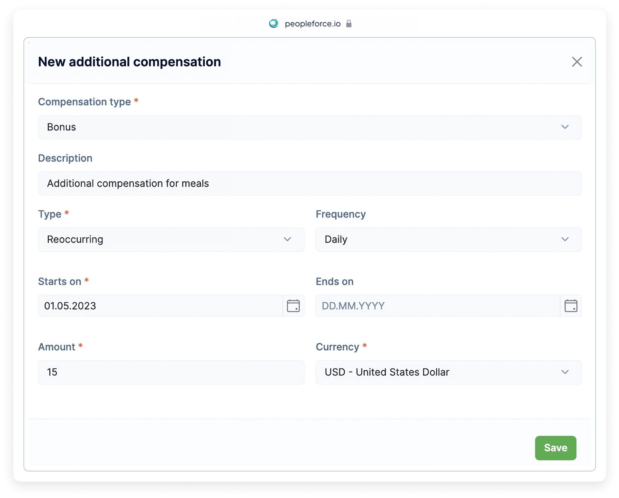Screen dimensions: 619x498
Task: Click the Starts on label
Action: click(x=60, y=281)
